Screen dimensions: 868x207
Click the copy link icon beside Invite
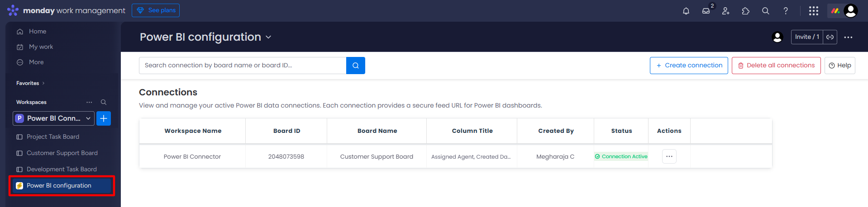coord(830,37)
